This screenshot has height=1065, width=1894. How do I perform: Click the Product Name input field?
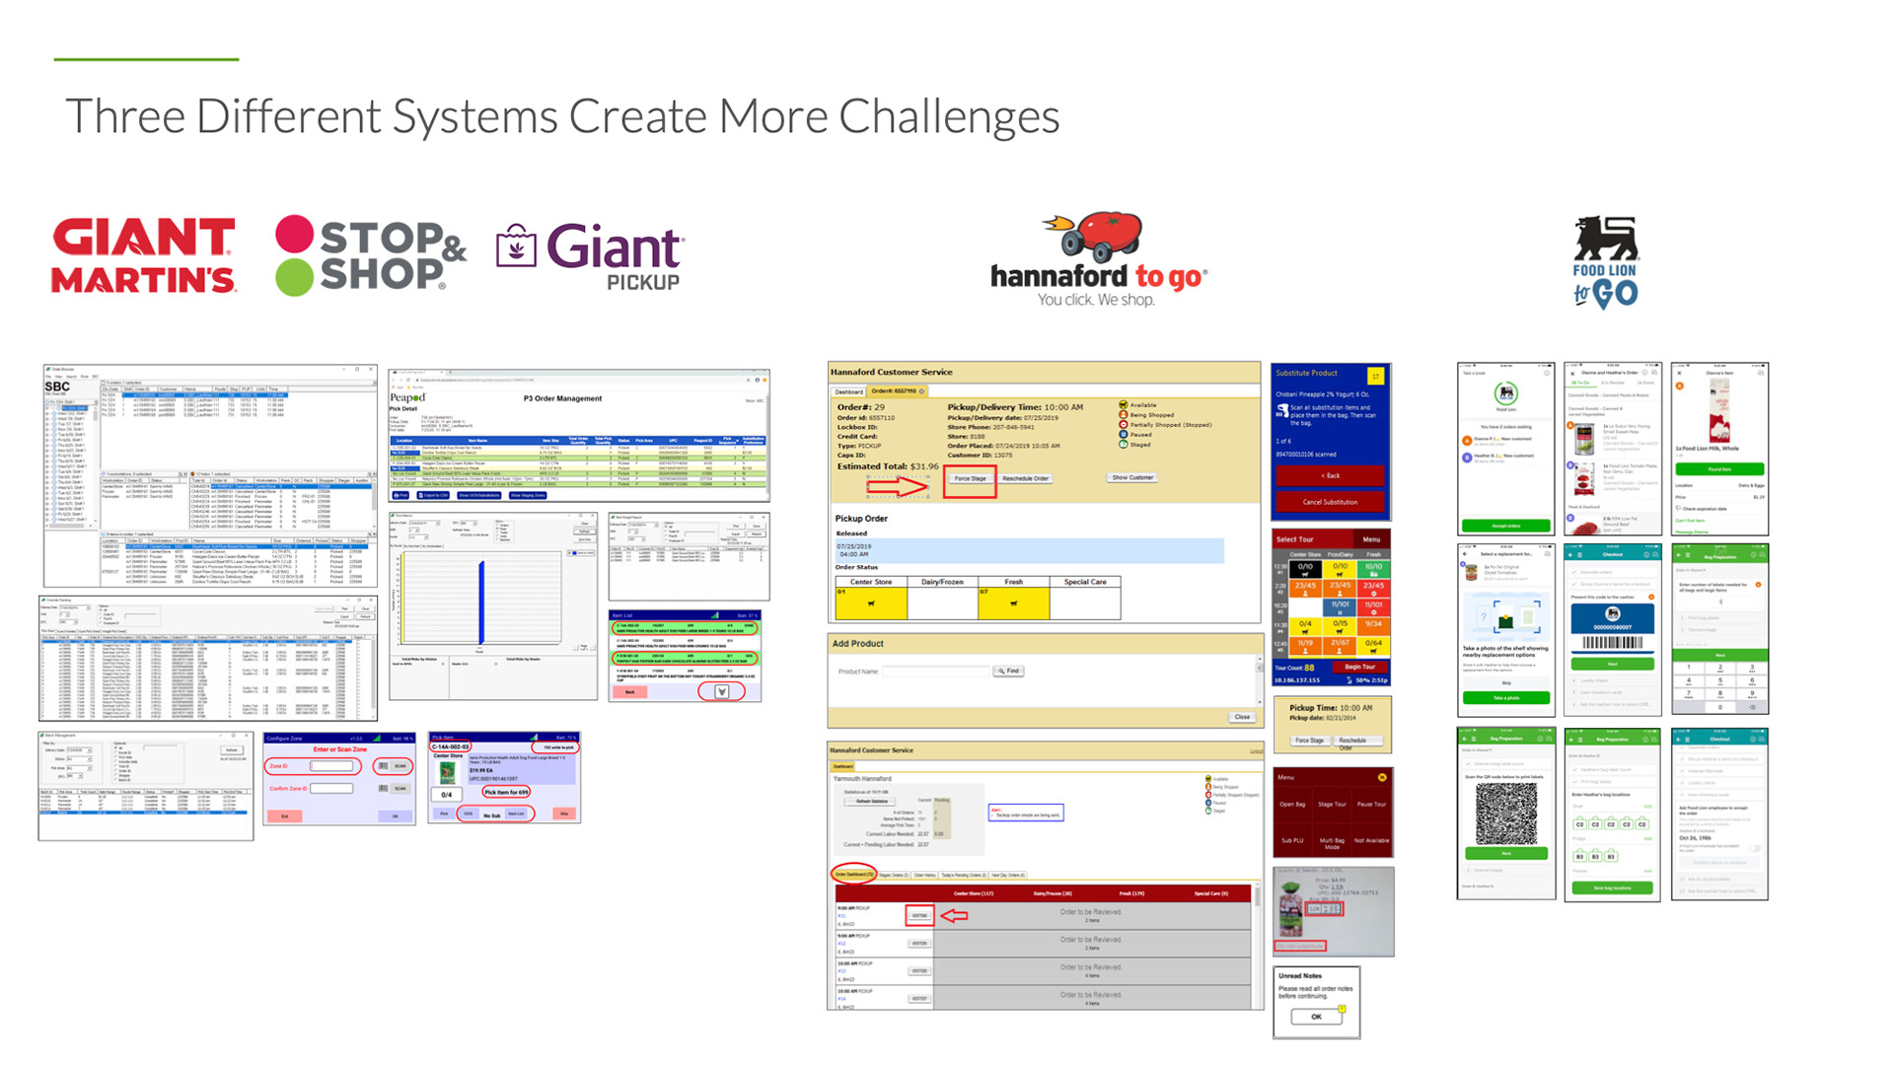pos(935,672)
